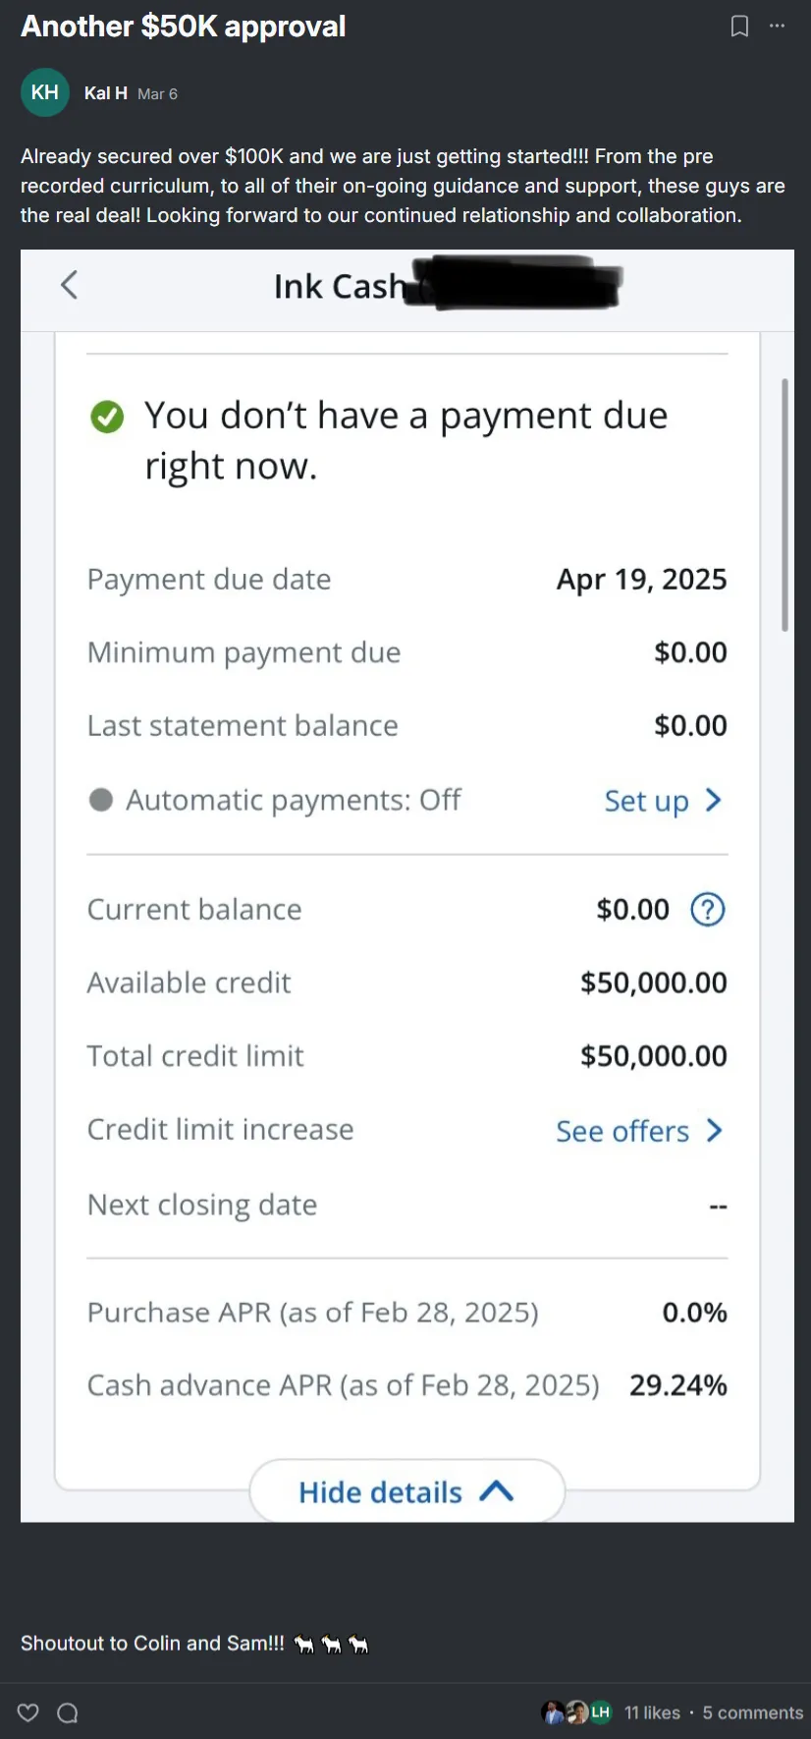Open Kal H author profile name
811x1739 pixels.
105,93
